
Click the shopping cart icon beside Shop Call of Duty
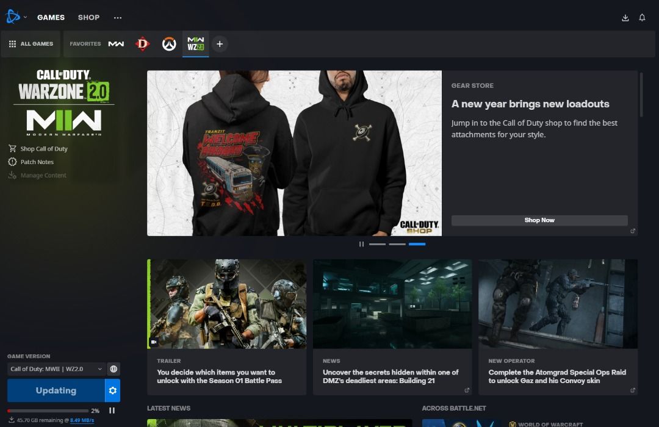click(x=12, y=148)
